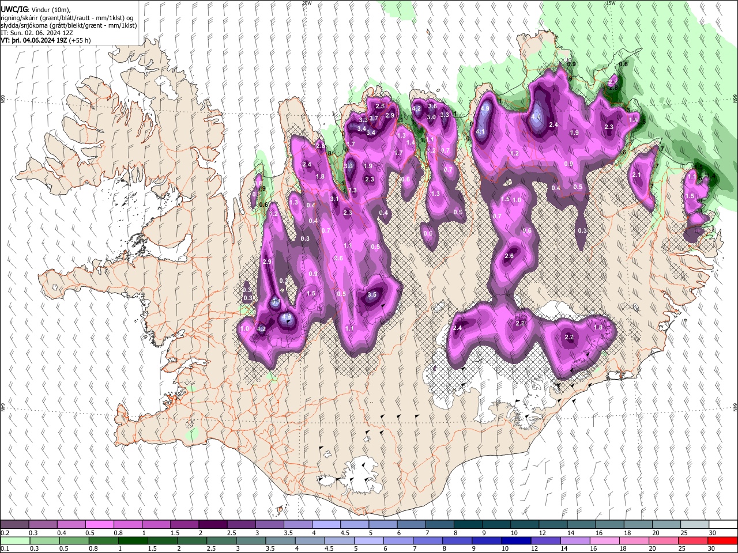Click the bright pink 0.5 swatch in upper legend
738x553 pixels.
click(x=99, y=525)
